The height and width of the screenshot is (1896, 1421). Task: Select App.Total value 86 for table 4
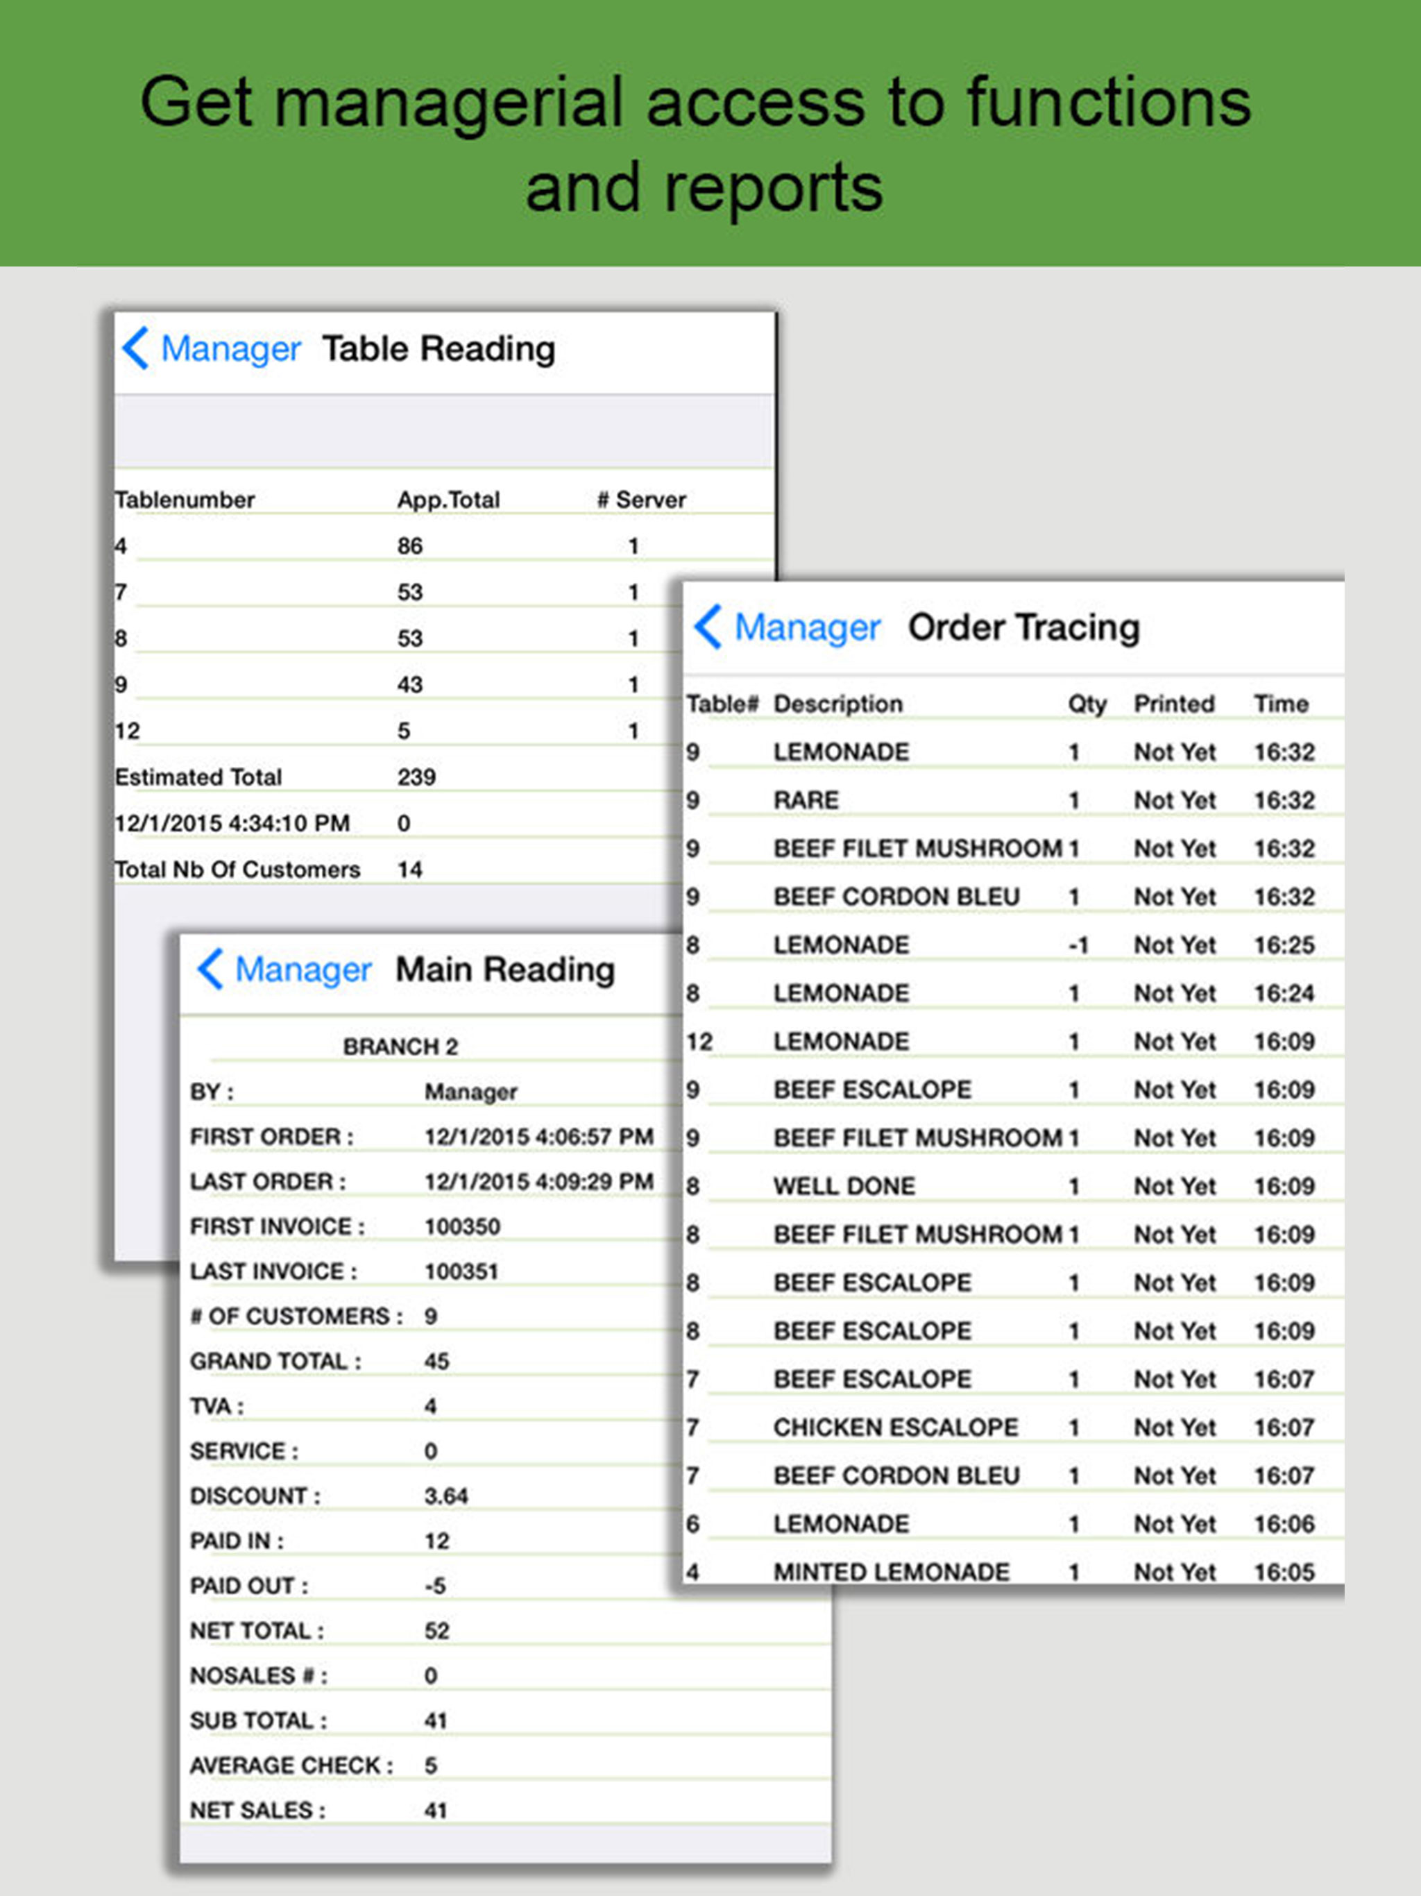coord(409,546)
